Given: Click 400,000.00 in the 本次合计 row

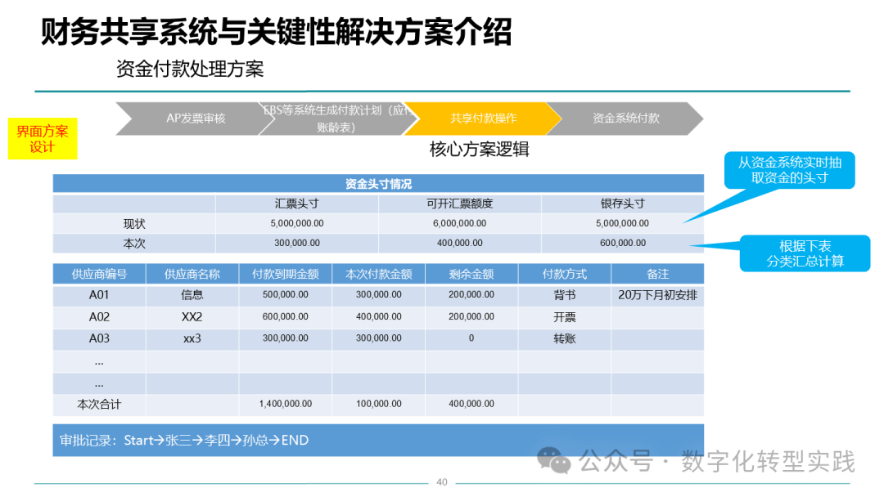Looking at the screenshot, I should [x=471, y=404].
